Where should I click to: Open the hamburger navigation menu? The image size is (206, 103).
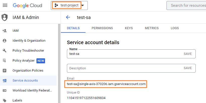tap(5, 5)
